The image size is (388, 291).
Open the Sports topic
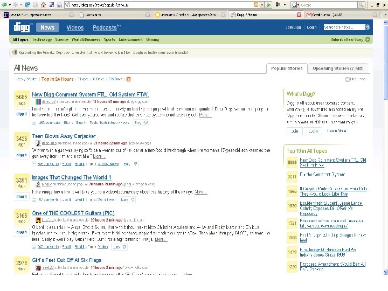click(x=109, y=39)
